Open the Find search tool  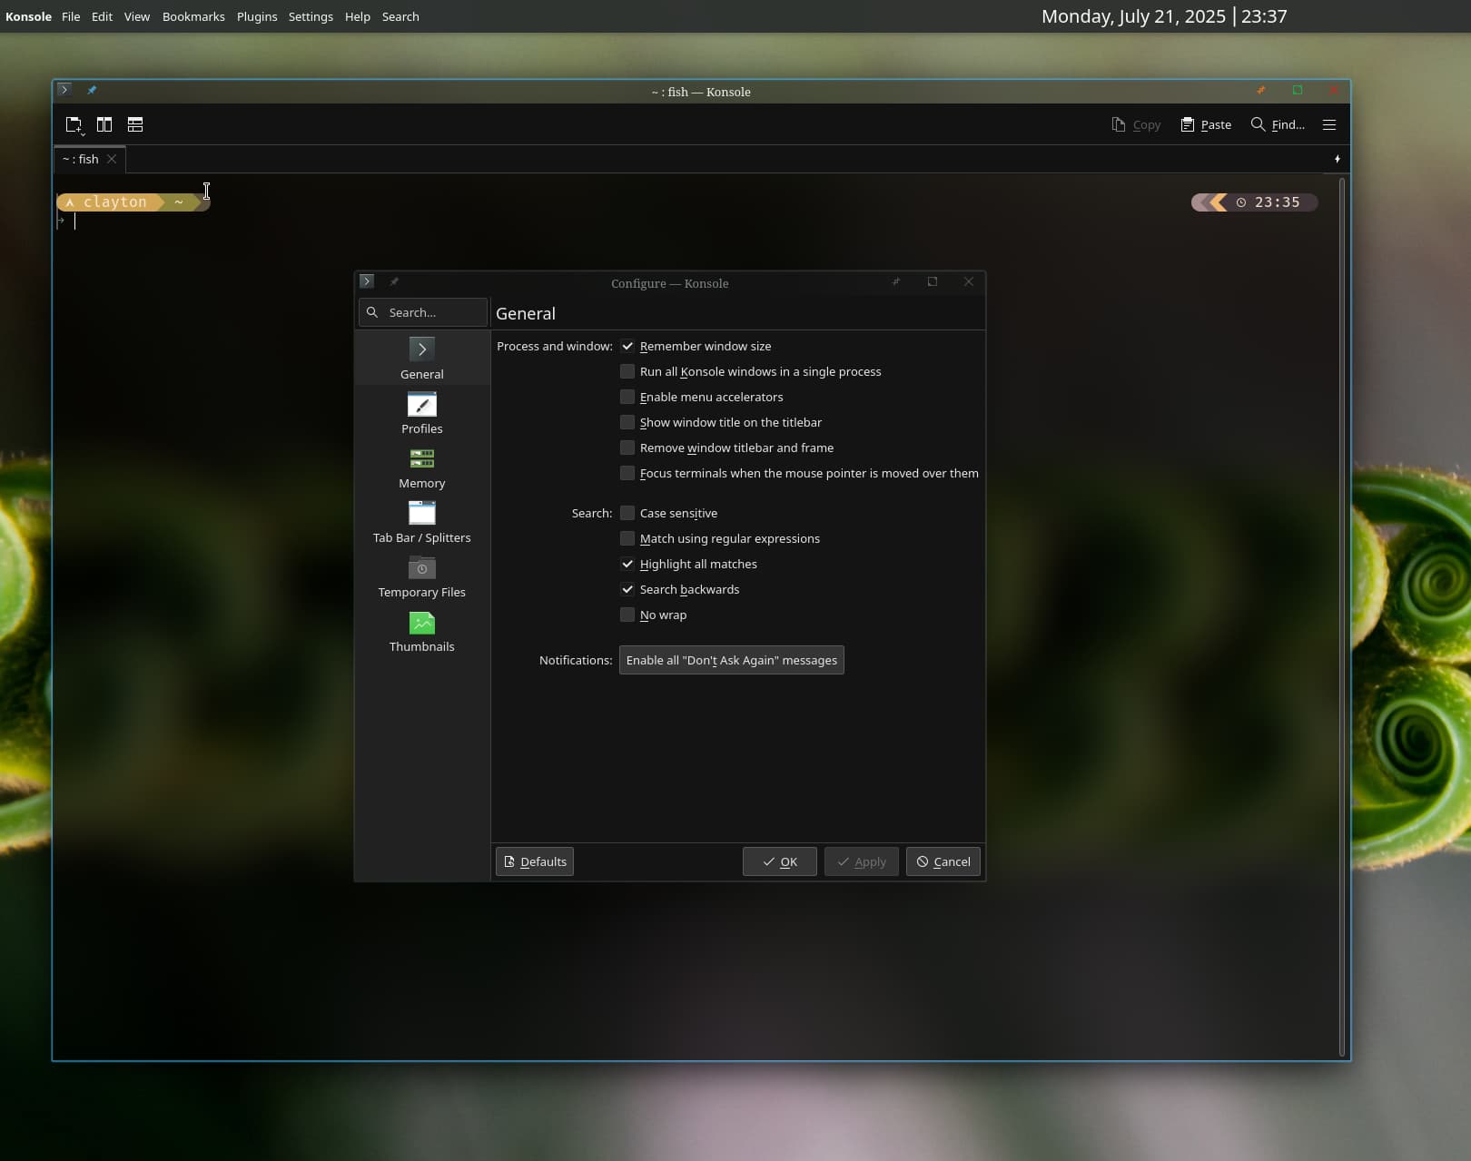1277,125
